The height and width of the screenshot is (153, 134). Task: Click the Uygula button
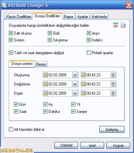click(x=118, y=145)
